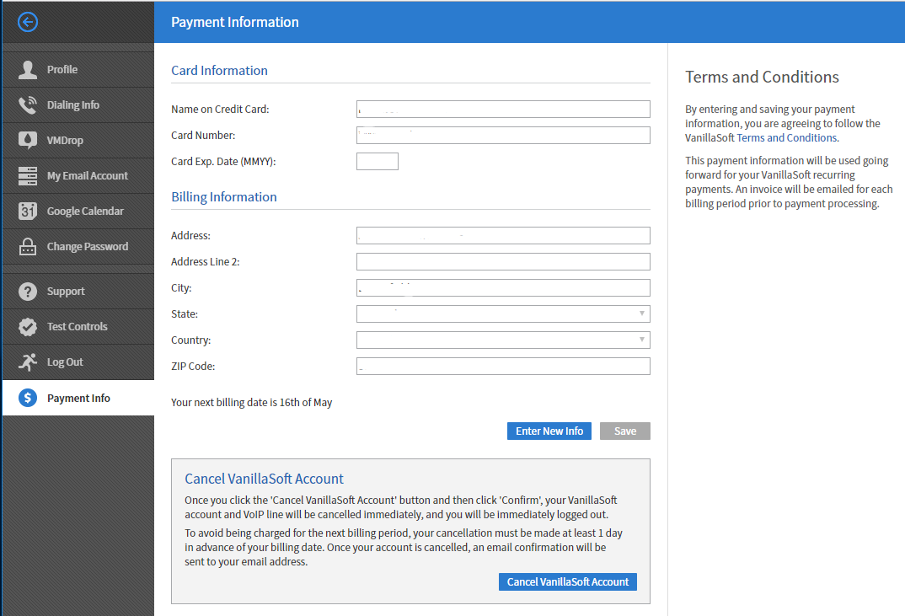Click the back arrow circle icon

[x=28, y=22]
